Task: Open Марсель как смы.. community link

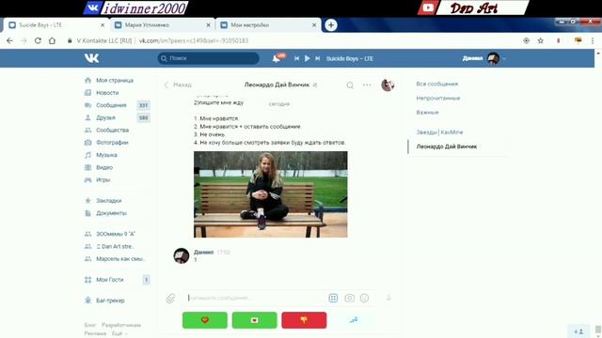Action: coord(120,259)
